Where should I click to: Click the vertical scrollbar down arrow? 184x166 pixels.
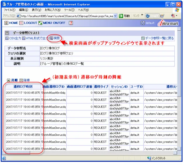(x=179, y=149)
